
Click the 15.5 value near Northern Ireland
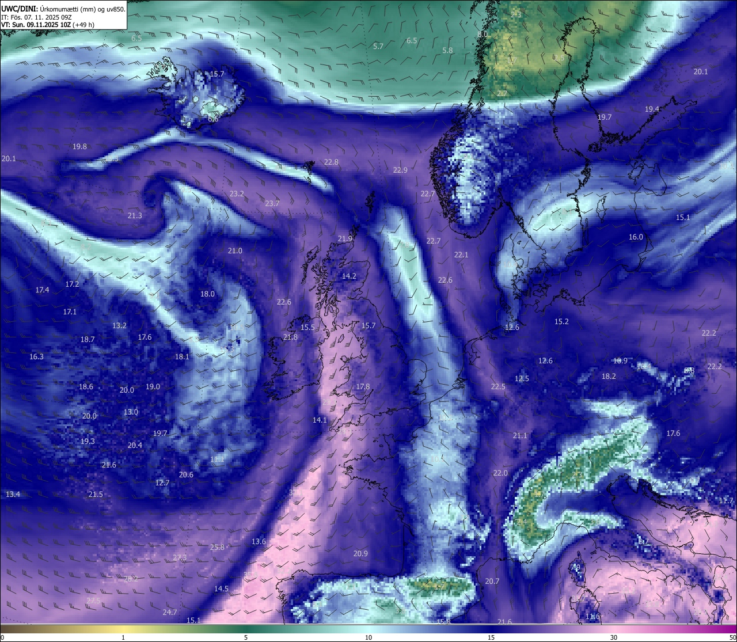tap(307, 328)
